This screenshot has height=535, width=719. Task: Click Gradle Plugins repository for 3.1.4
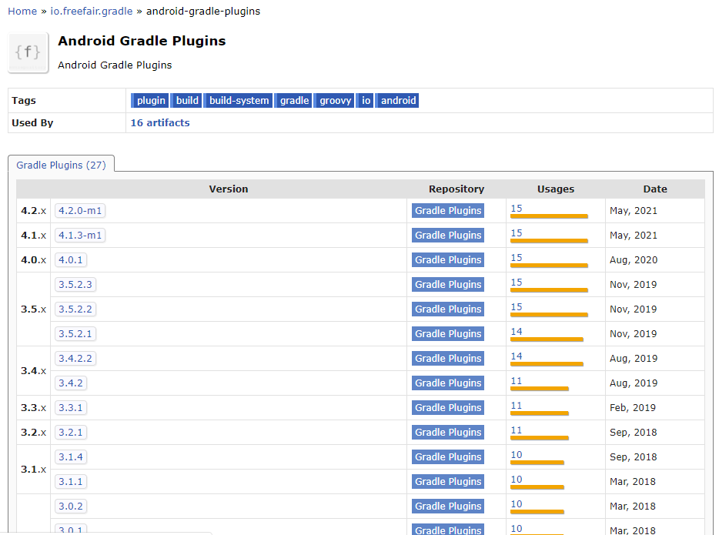click(448, 457)
